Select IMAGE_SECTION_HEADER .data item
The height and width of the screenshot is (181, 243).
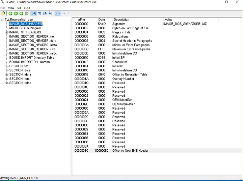click(33, 41)
